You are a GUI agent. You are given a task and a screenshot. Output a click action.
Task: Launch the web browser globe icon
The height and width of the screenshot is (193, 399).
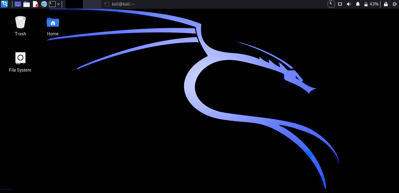(44, 4)
